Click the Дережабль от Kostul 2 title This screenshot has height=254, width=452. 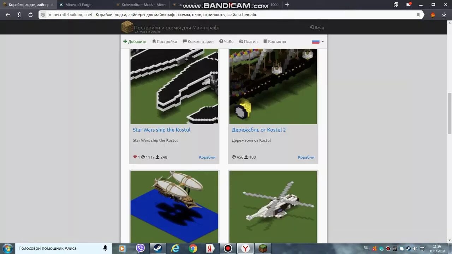259,130
